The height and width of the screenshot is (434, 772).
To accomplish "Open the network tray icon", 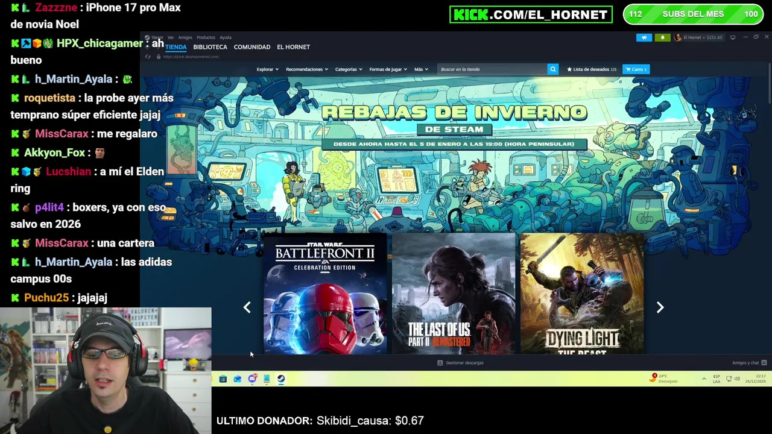I will 729,379.
